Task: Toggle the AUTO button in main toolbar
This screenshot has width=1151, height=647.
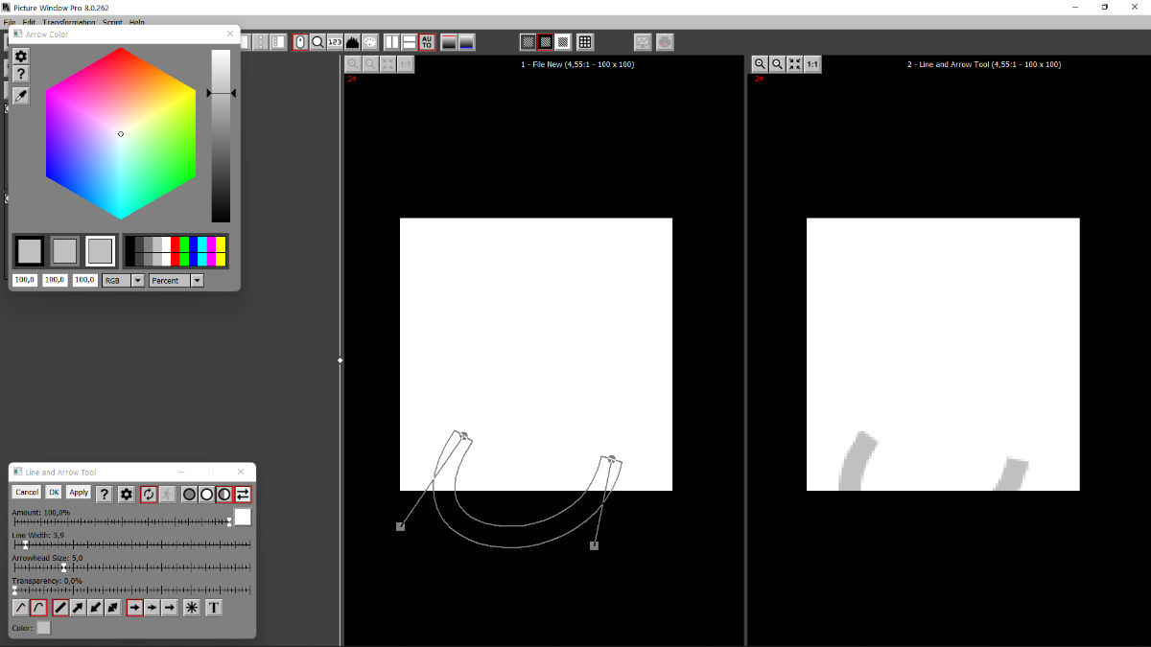Action: [x=426, y=42]
